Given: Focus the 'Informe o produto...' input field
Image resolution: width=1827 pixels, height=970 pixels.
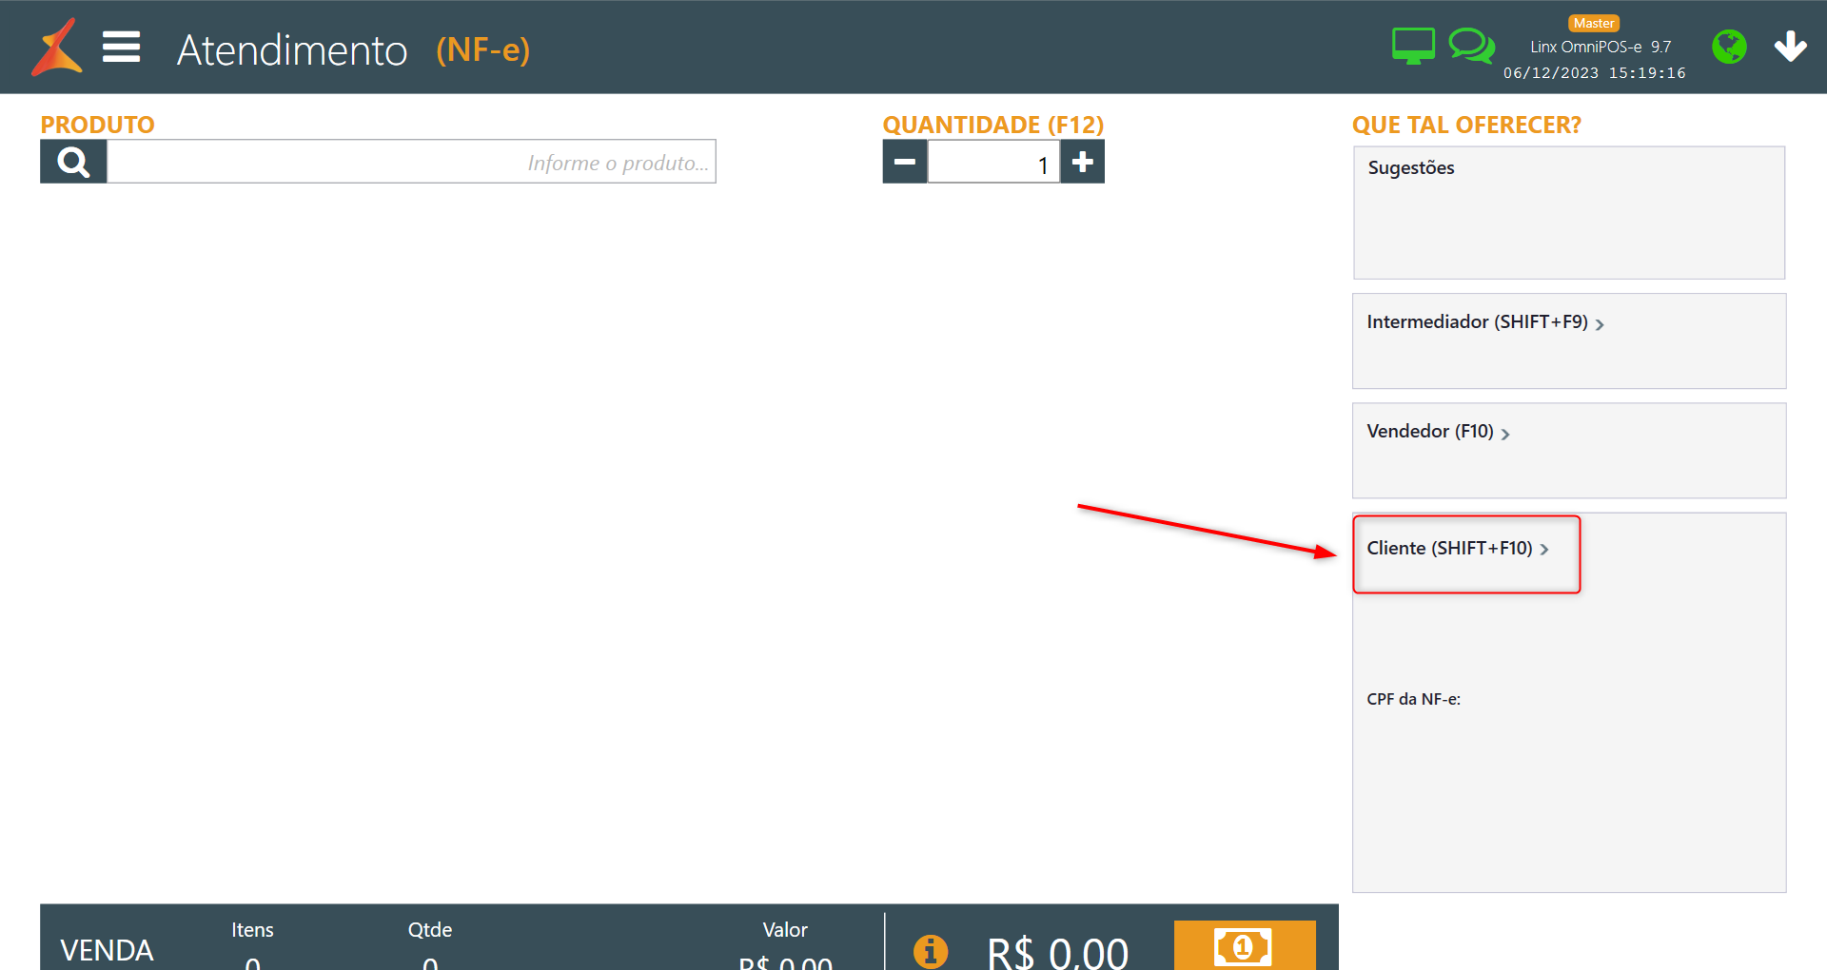Looking at the screenshot, I should (411, 162).
